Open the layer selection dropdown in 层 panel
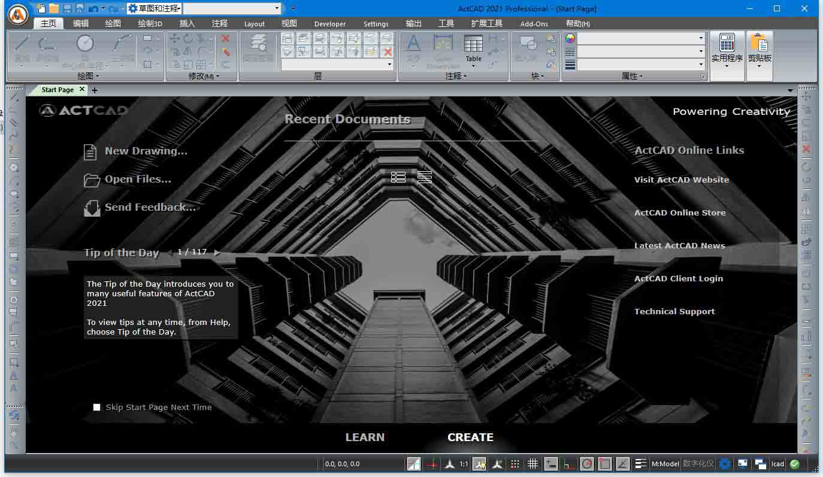This screenshot has width=823, height=477. (337, 64)
